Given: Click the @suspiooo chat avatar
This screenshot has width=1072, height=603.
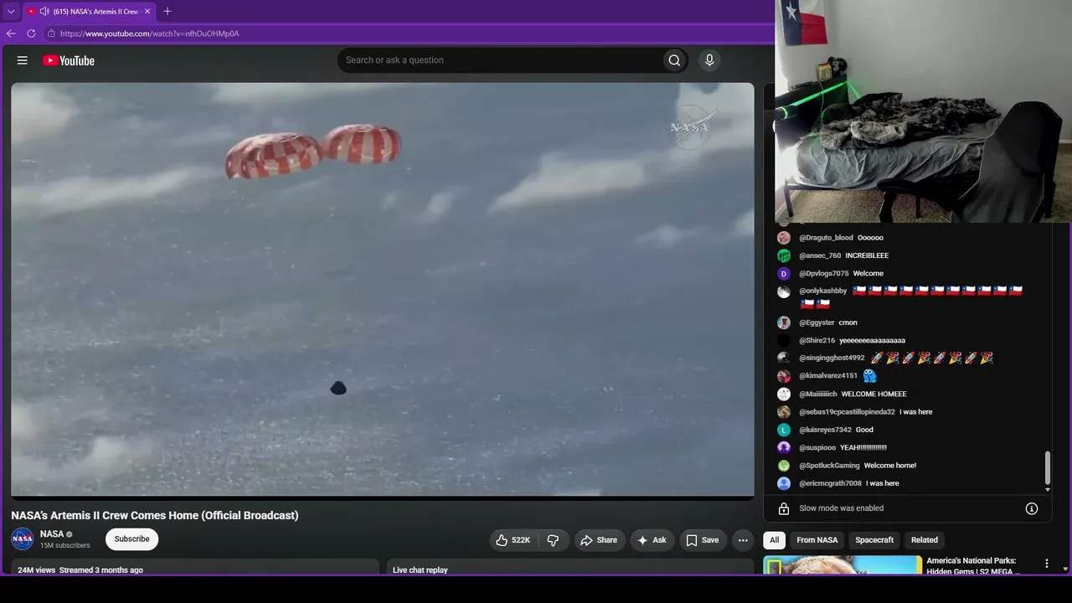Looking at the screenshot, I should click(x=784, y=447).
